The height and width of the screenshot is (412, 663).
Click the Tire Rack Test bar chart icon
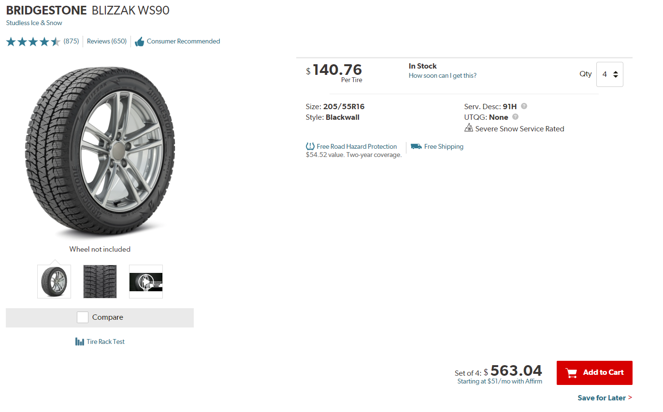coord(80,341)
